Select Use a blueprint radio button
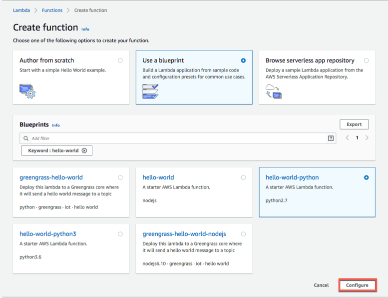The image size is (388, 298). (x=243, y=60)
